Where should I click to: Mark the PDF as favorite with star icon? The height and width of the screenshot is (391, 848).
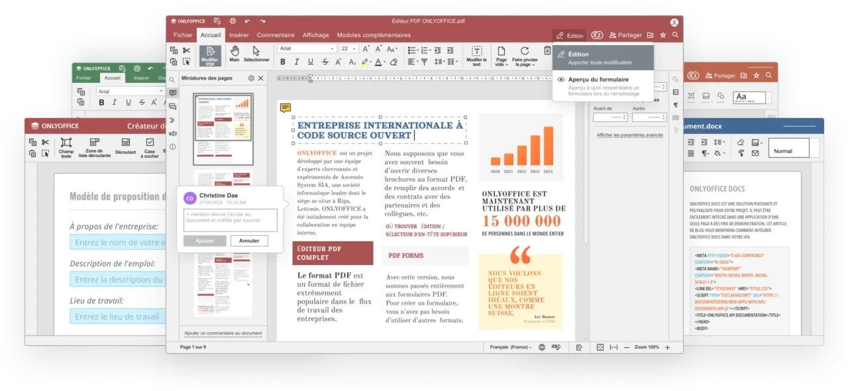tap(662, 35)
